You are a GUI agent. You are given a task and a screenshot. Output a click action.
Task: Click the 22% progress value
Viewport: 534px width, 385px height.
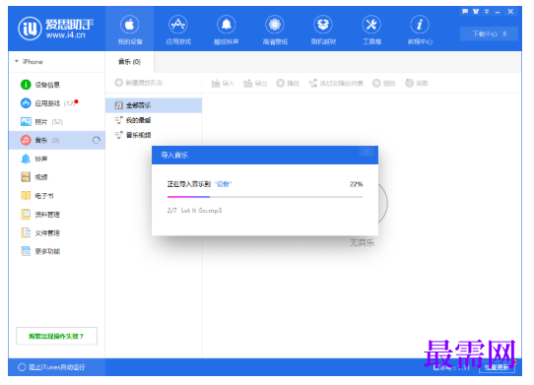click(356, 184)
